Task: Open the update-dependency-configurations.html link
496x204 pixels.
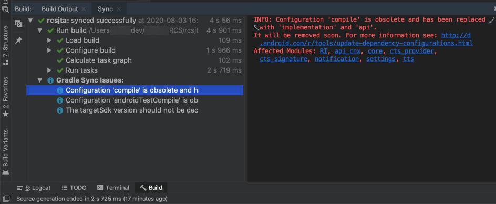Action: pyautogui.click(x=366, y=43)
